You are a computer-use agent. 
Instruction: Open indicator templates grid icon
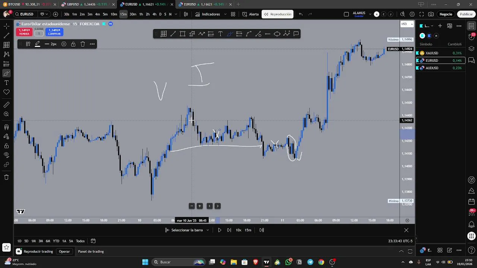tap(233, 14)
